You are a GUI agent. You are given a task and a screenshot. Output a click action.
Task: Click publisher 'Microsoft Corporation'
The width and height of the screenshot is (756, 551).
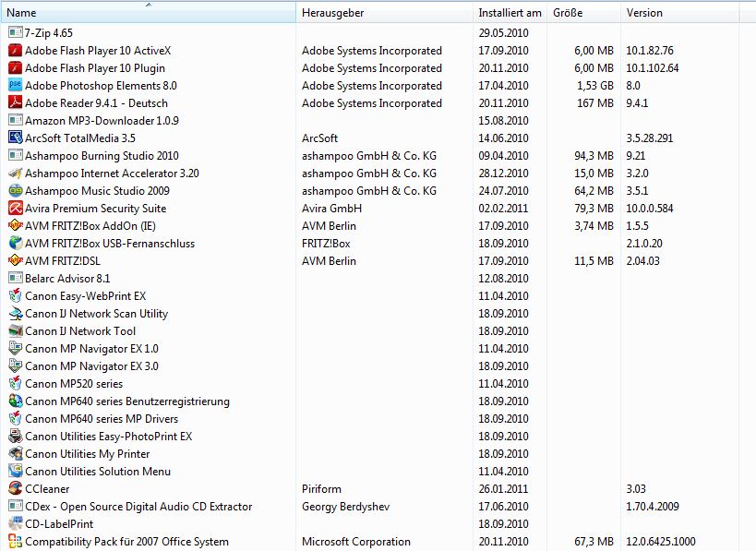pos(356,542)
